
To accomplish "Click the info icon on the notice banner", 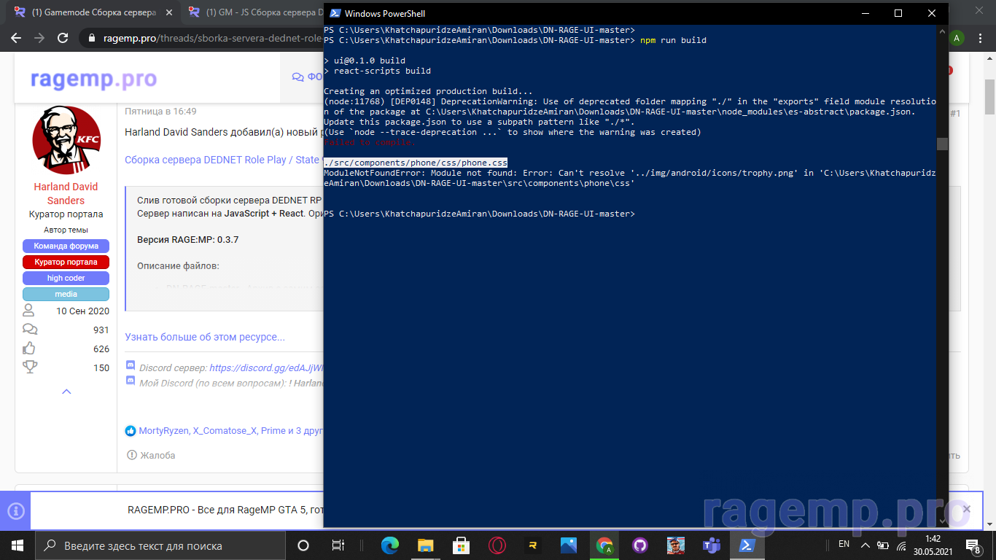I will (15, 511).
